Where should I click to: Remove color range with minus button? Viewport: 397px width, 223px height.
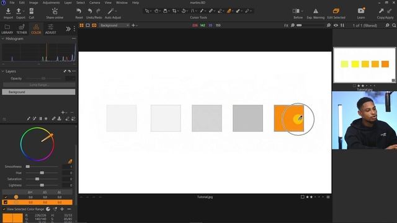click(69, 209)
